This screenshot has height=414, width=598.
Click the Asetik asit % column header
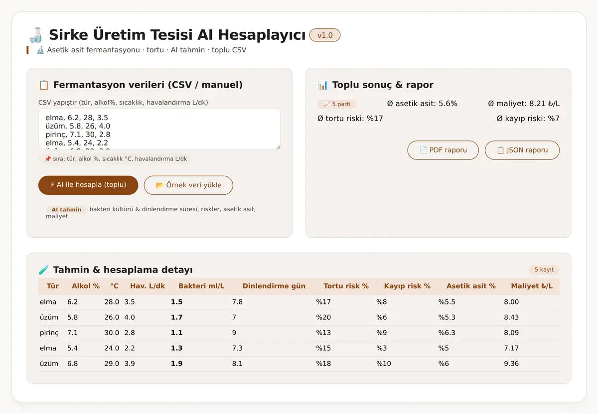point(471,286)
